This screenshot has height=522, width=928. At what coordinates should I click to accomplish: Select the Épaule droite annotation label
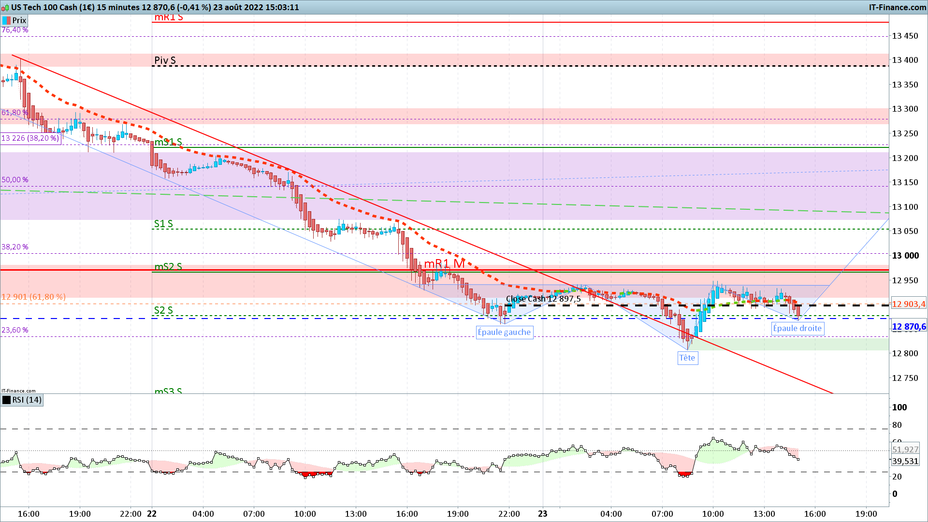(797, 328)
